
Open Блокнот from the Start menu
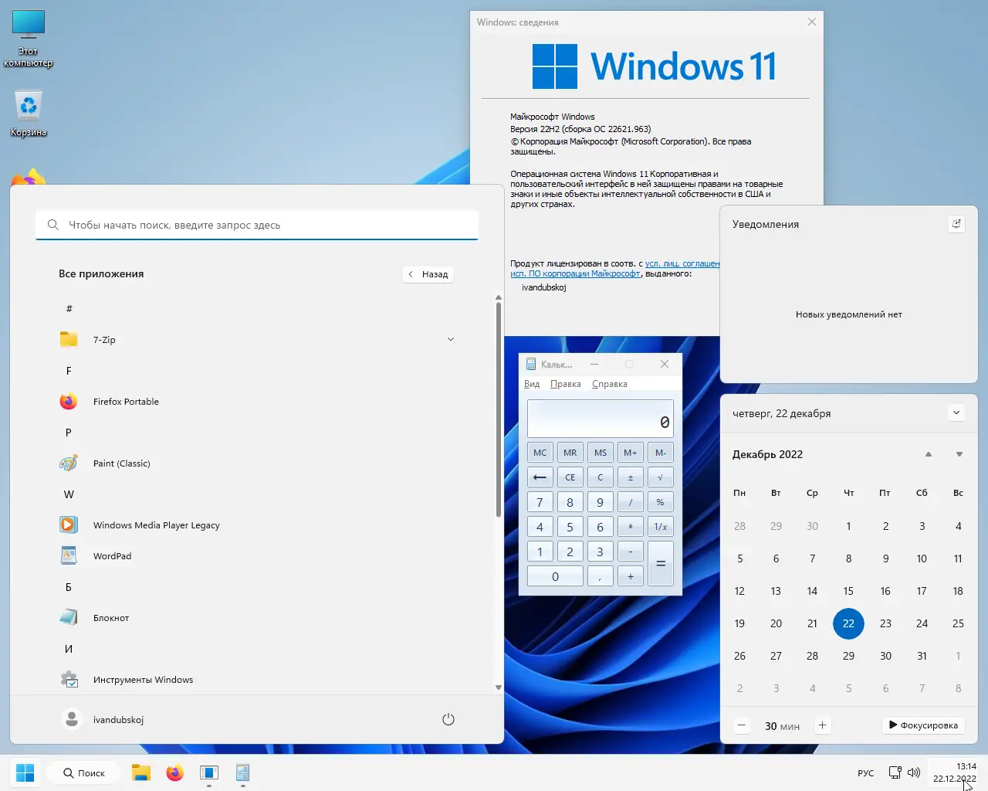pos(110,617)
